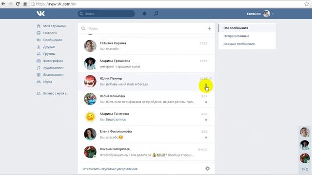Click the Евгения profile avatar in the header
Image resolution: width=312 pixels, height=175 pixels.
point(267,14)
